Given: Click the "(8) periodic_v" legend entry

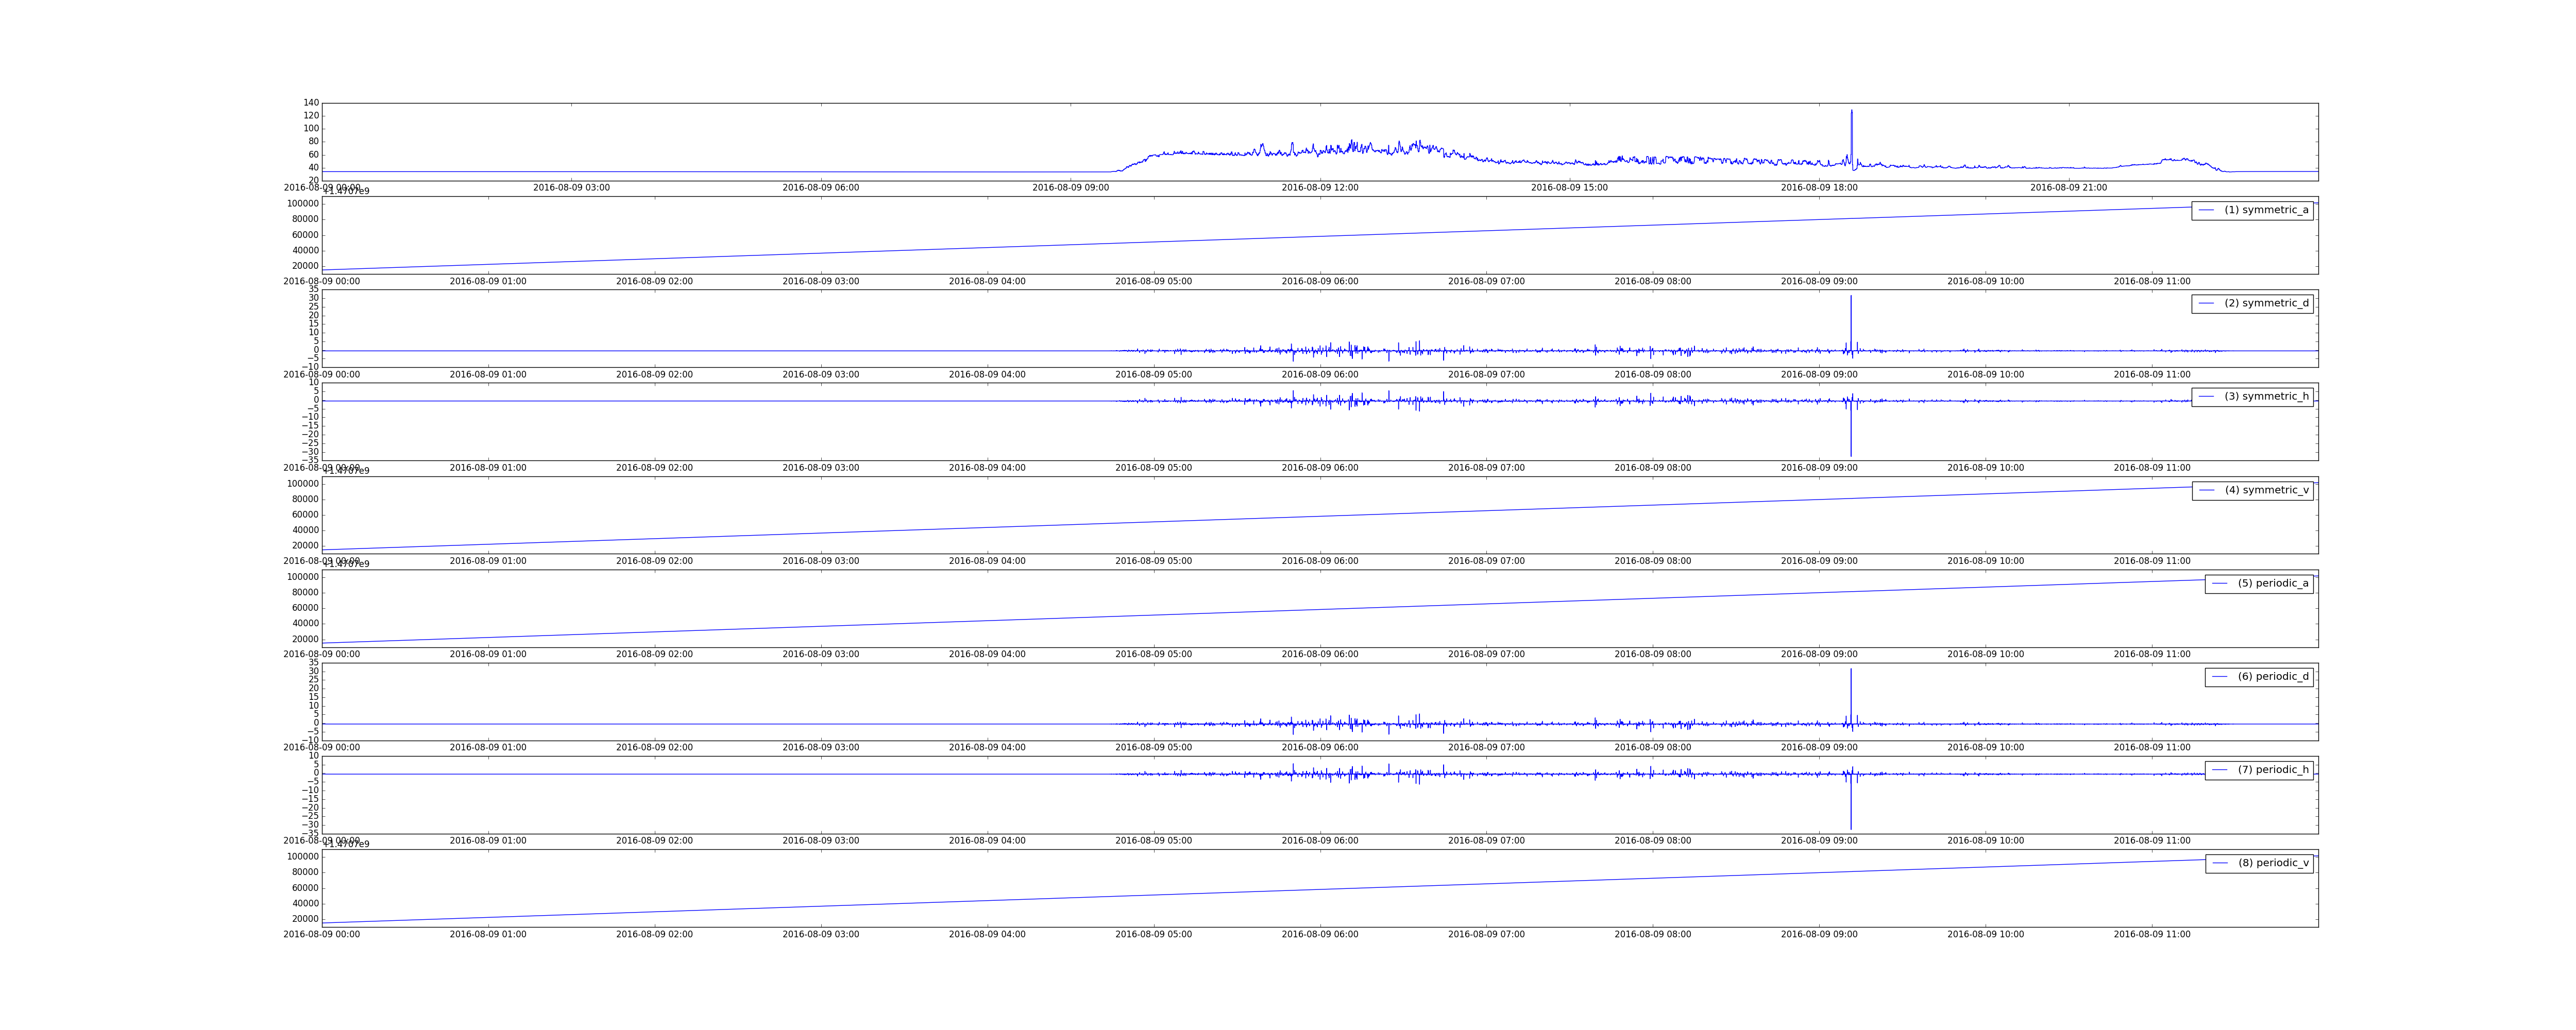Looking at the screenshot, I should 2259,863.
